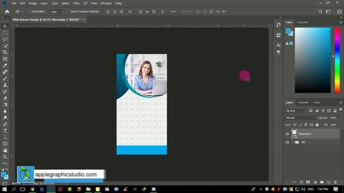Open more align options three dots
The image size is (344, 193).
coord(173,12)
